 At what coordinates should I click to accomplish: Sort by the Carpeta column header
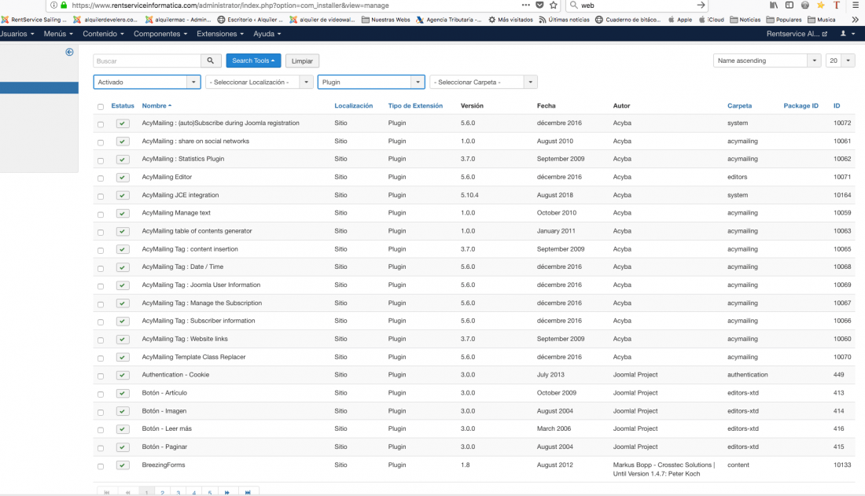(x=739, y=106)
